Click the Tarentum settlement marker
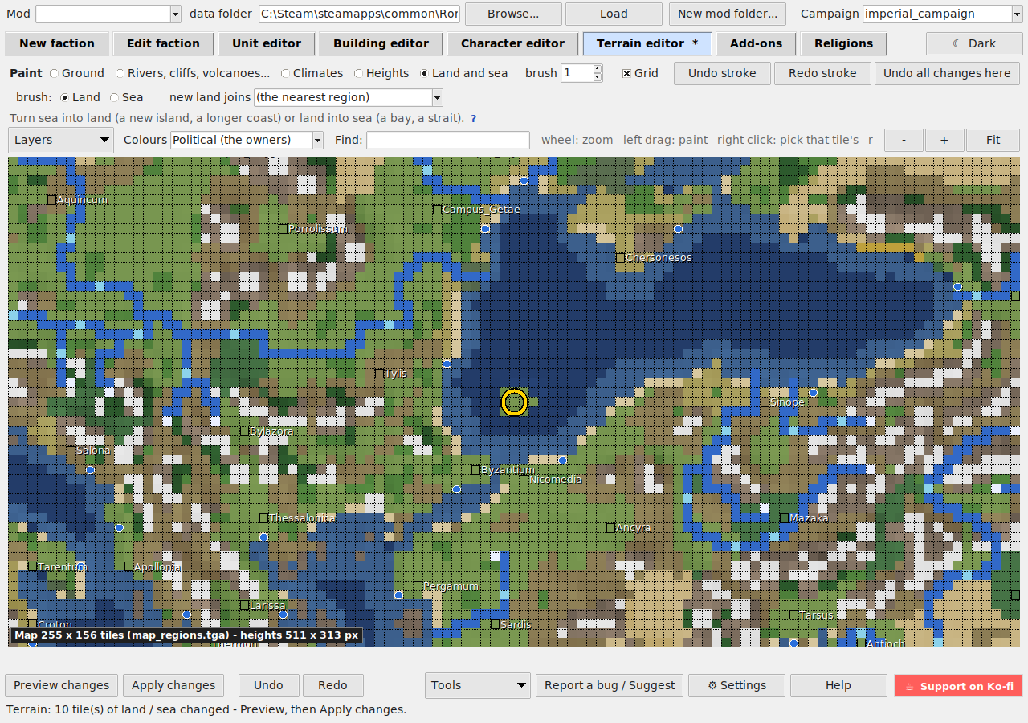Screen dimensions: 1028x723 (32, 566)
